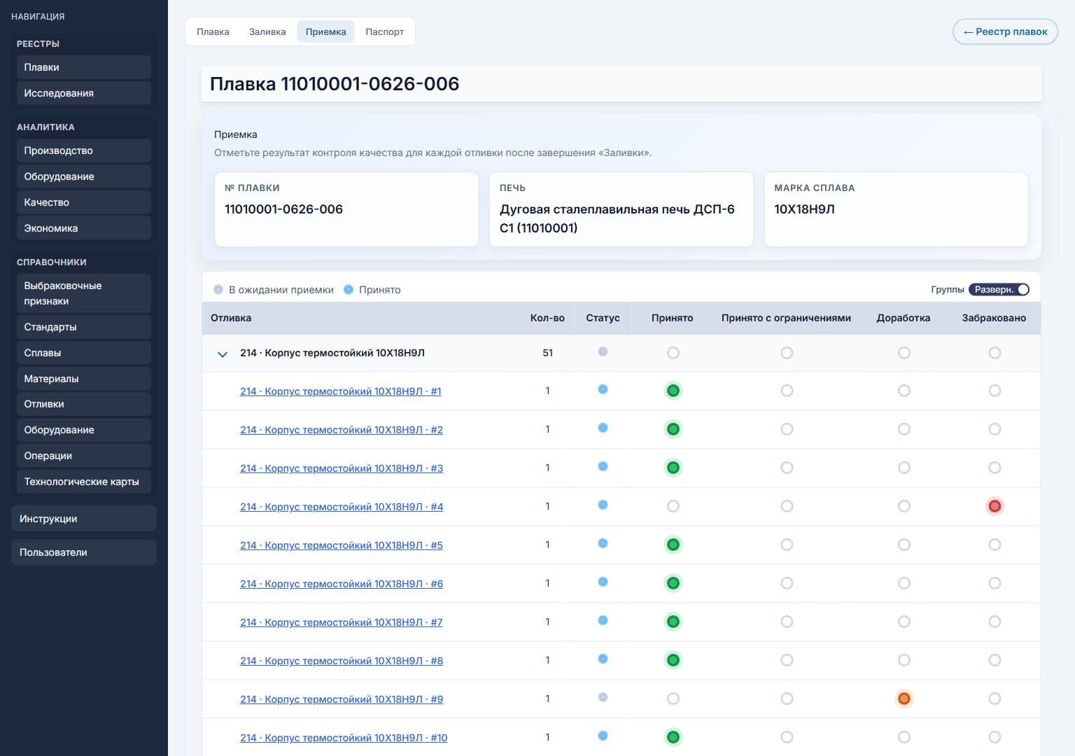Go to the Паспорт tab
This screenshot has width=1075, height=756.
[x=384, y=31]
